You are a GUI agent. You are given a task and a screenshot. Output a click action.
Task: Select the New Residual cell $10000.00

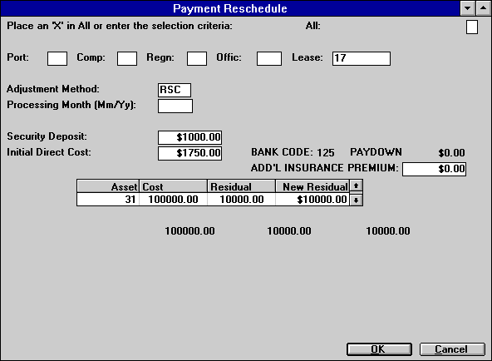[312, 200]
